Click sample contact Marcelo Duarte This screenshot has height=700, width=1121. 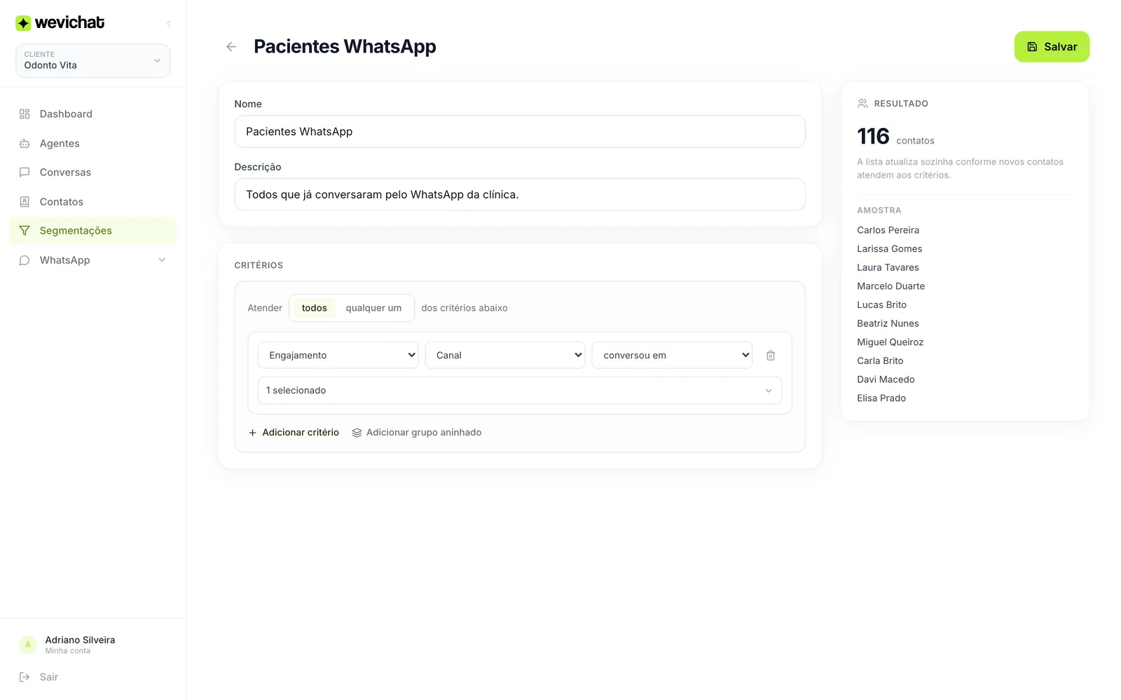point(890,286)
